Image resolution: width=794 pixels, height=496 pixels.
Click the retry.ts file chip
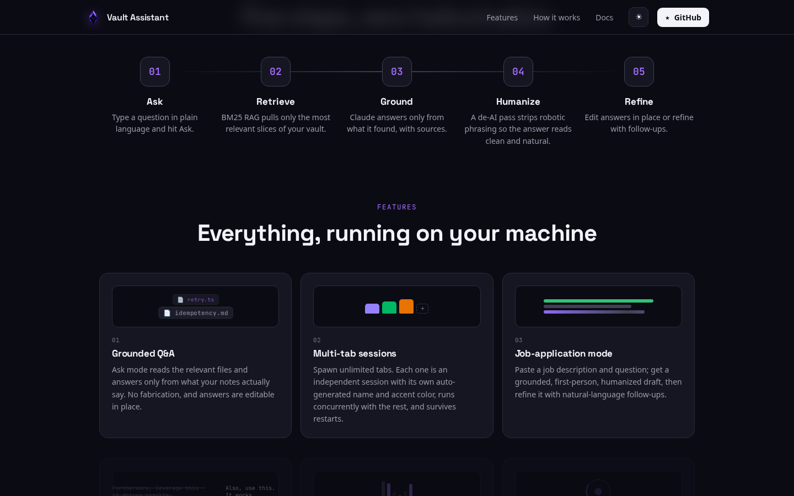(x=196, y=300)
